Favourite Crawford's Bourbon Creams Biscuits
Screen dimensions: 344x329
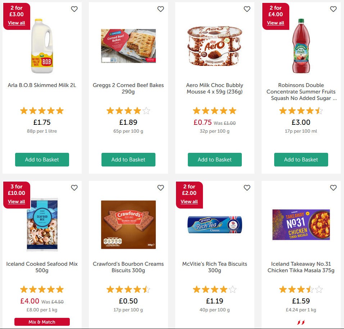[x=161, y=188]
